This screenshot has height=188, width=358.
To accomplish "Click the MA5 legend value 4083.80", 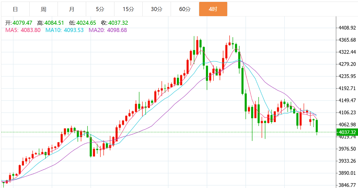I will coord(30,30).
